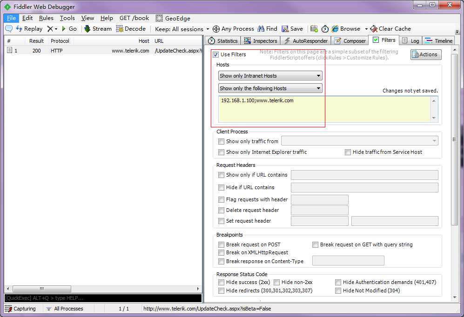Screen dimensions: 464x317
Task: Open the File menu
Action: pos(11,18)
